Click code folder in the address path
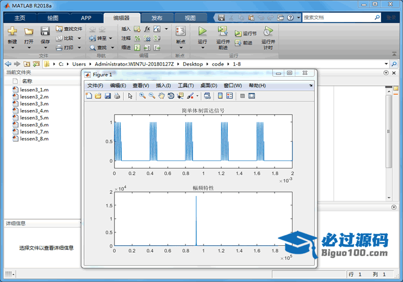Viewport: 403px width, 282px height. pyautogui.click(x=218, y=64)
